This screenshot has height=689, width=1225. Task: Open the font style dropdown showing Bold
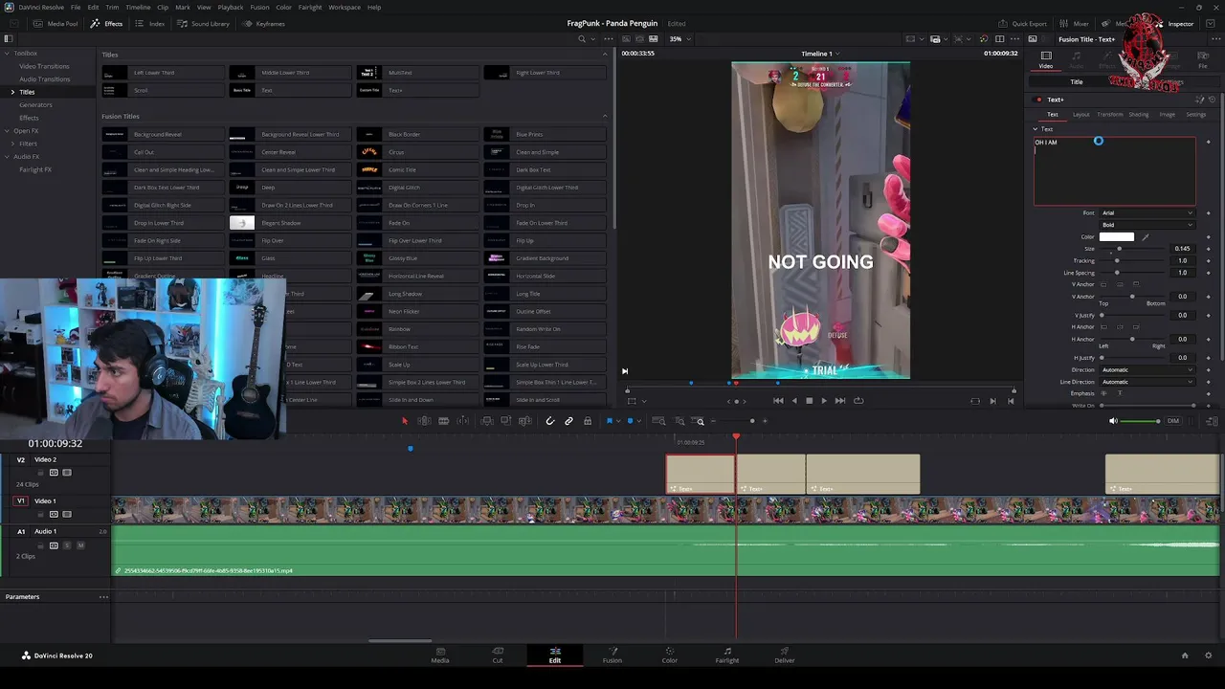coord(1147,225)
